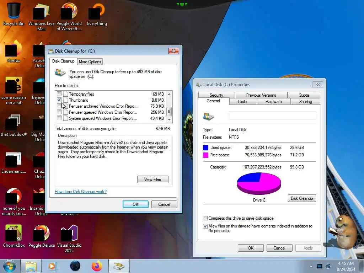Uncheck the Thumbnails checkbox
This screenshot has height=273, width=364.
click(59, 100)
